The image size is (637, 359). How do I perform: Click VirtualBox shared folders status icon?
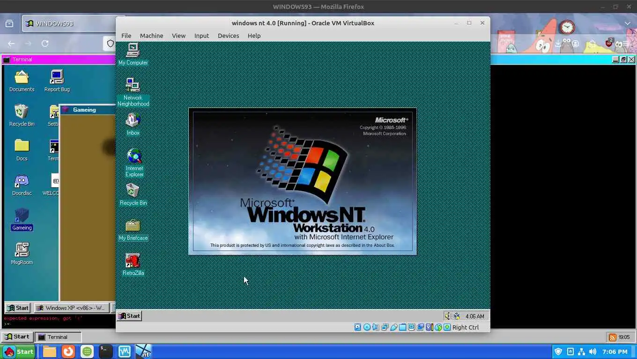(402, 327)
